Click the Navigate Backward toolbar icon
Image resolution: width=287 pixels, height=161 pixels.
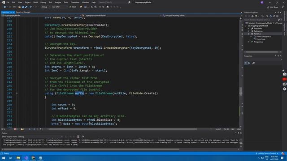tap(5, 7)
